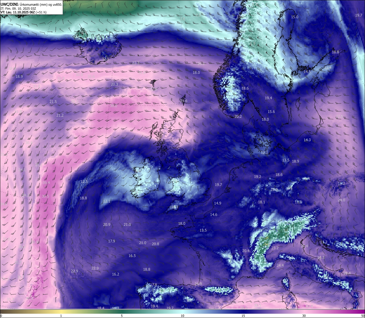Click the legend tick label 15

[243, 316]
